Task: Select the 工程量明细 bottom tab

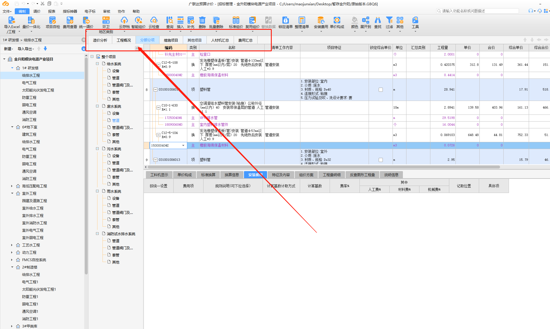Action: 331,175
